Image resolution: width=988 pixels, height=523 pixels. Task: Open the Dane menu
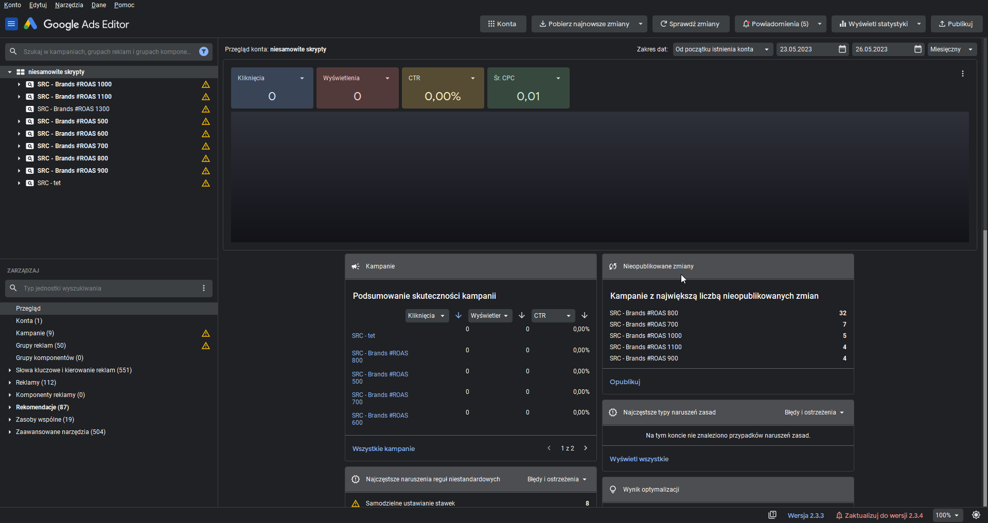(99, 5)
